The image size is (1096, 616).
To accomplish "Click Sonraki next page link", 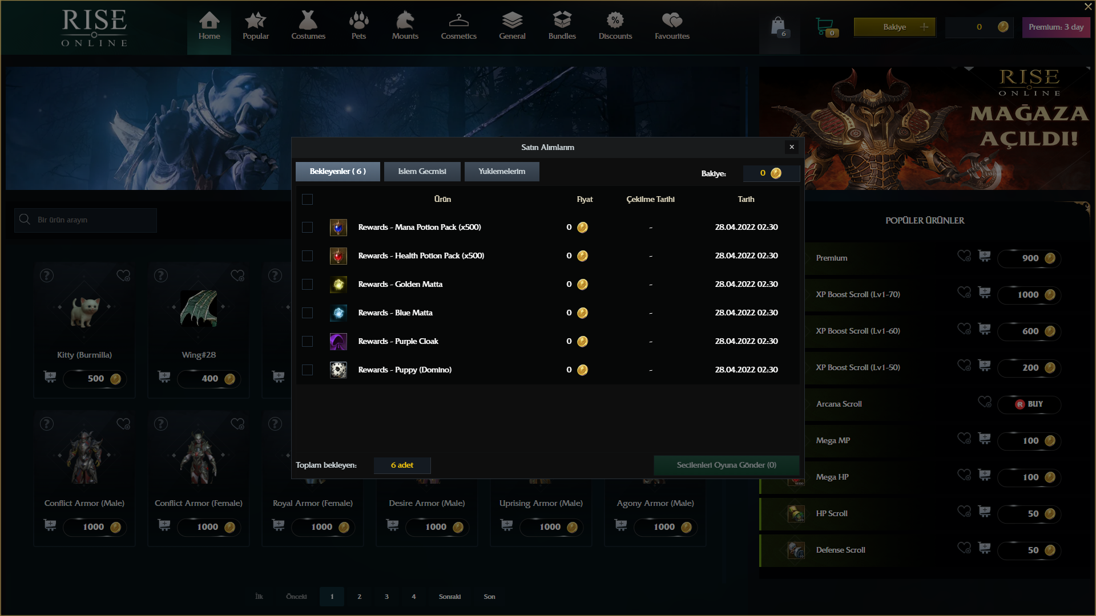I will 450,597.
